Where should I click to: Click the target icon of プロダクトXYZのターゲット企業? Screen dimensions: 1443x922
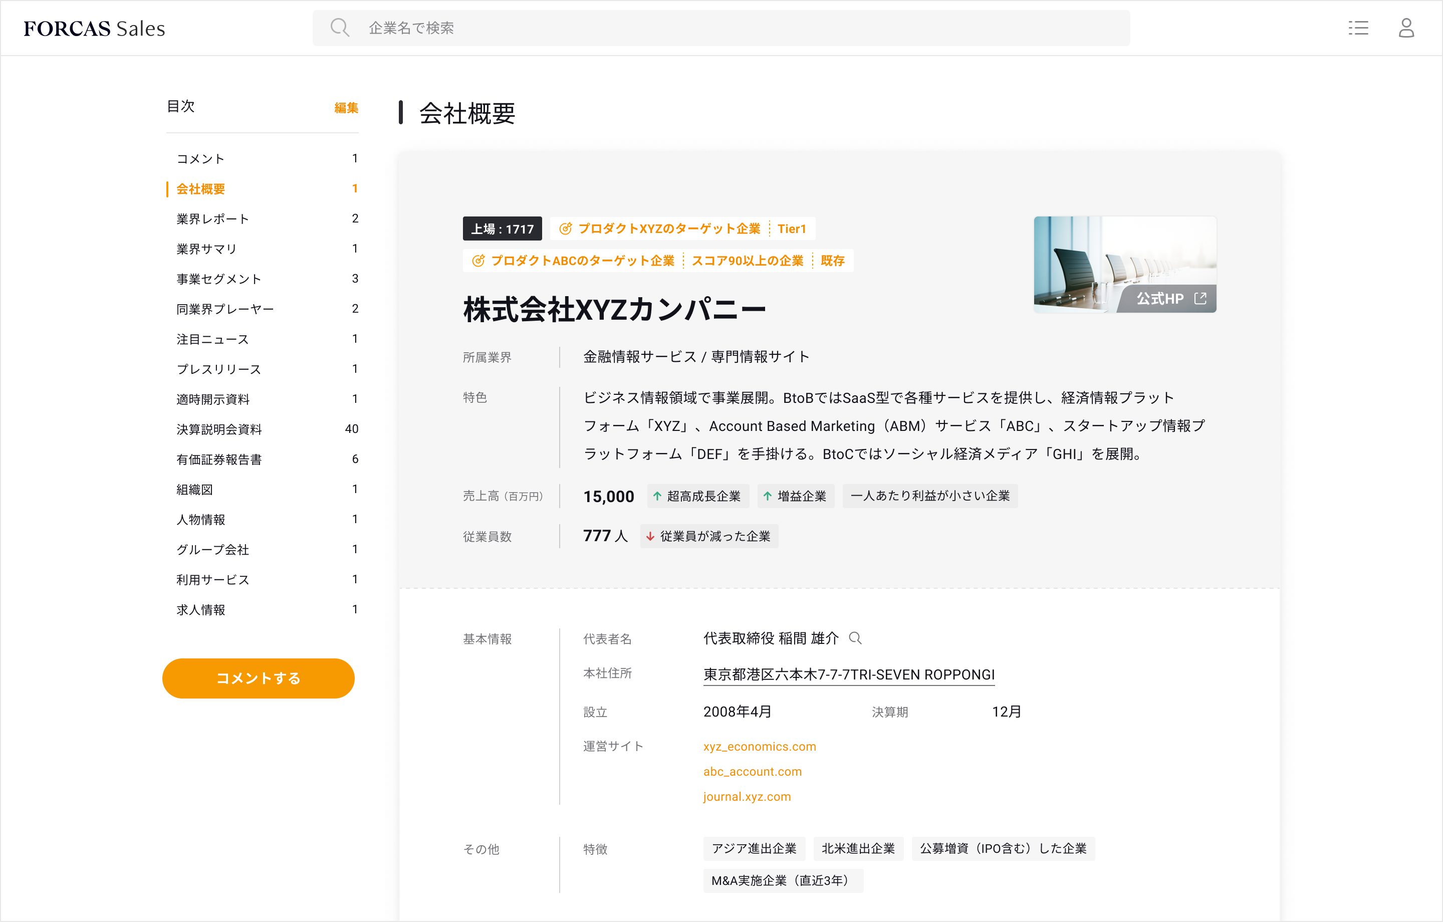pos(565,228)
